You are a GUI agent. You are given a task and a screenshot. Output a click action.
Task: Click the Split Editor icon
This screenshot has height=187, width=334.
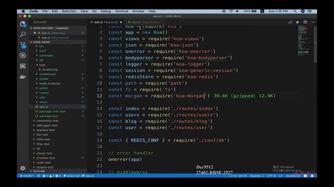(305, 22)
